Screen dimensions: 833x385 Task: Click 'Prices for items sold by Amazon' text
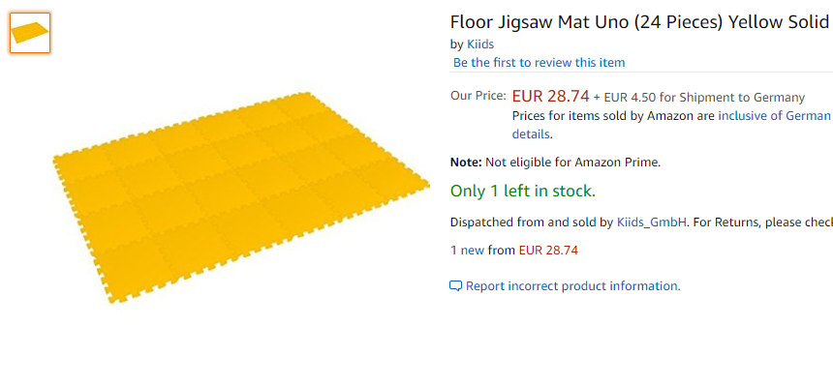tap(613, 116)
